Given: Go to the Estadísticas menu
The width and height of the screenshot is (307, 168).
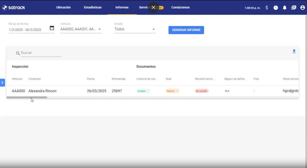Looking at the screenshot, I should tap(93, 7).
